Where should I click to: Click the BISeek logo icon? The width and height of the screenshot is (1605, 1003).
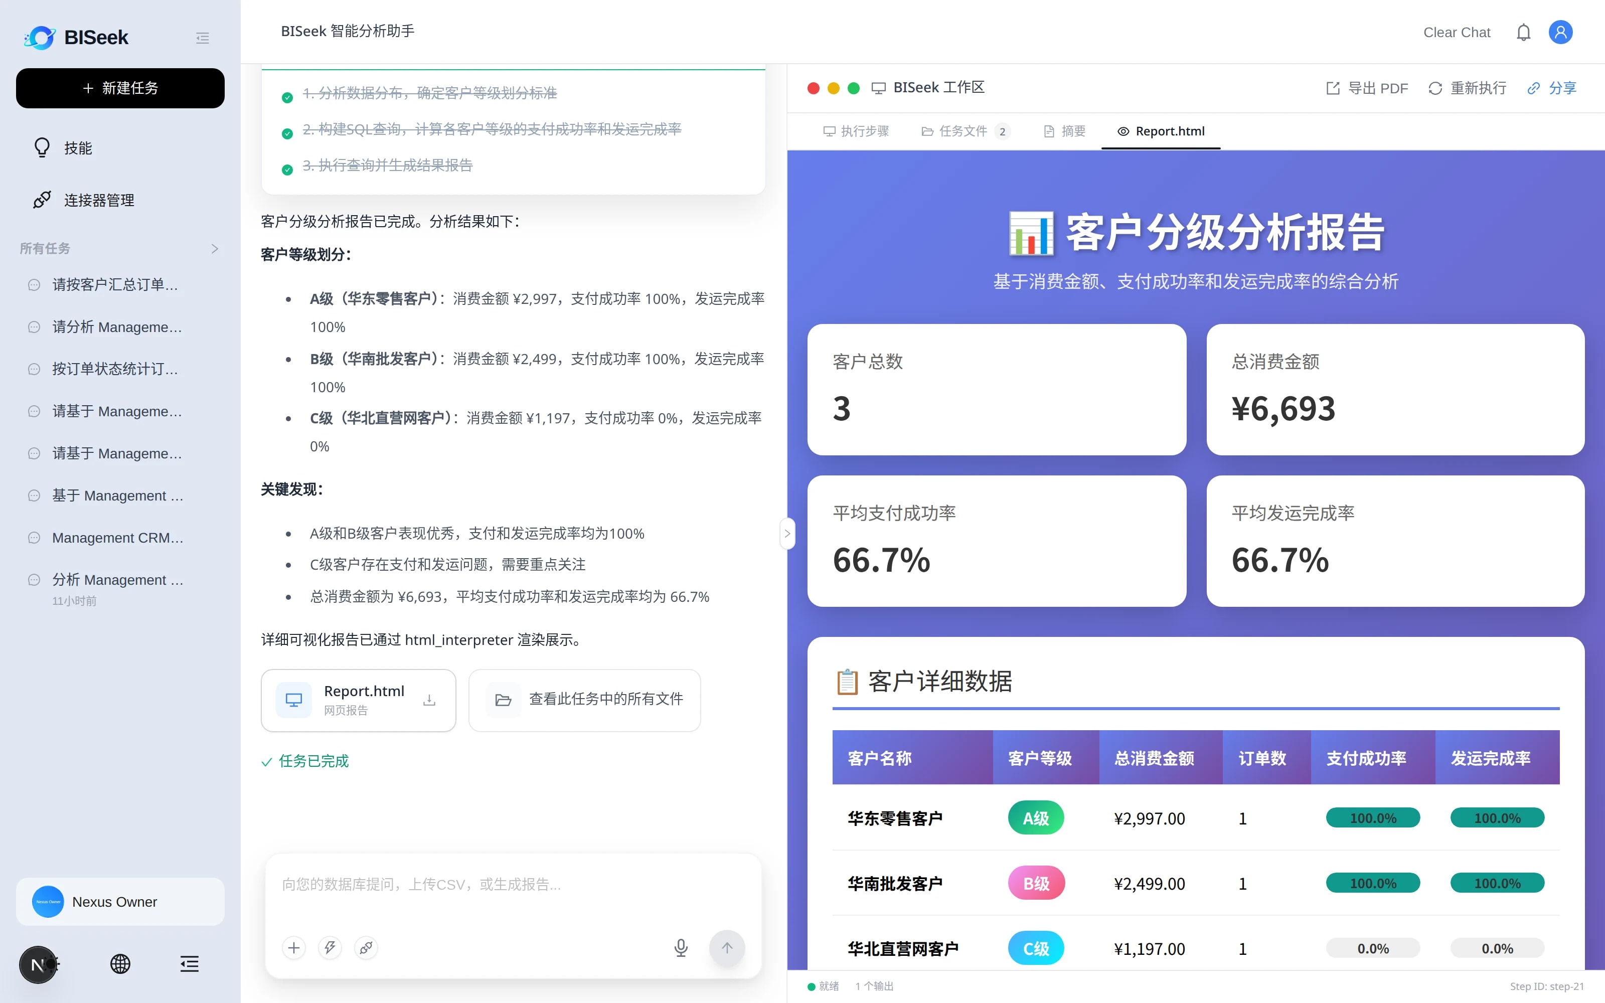[x=41, y=38]
